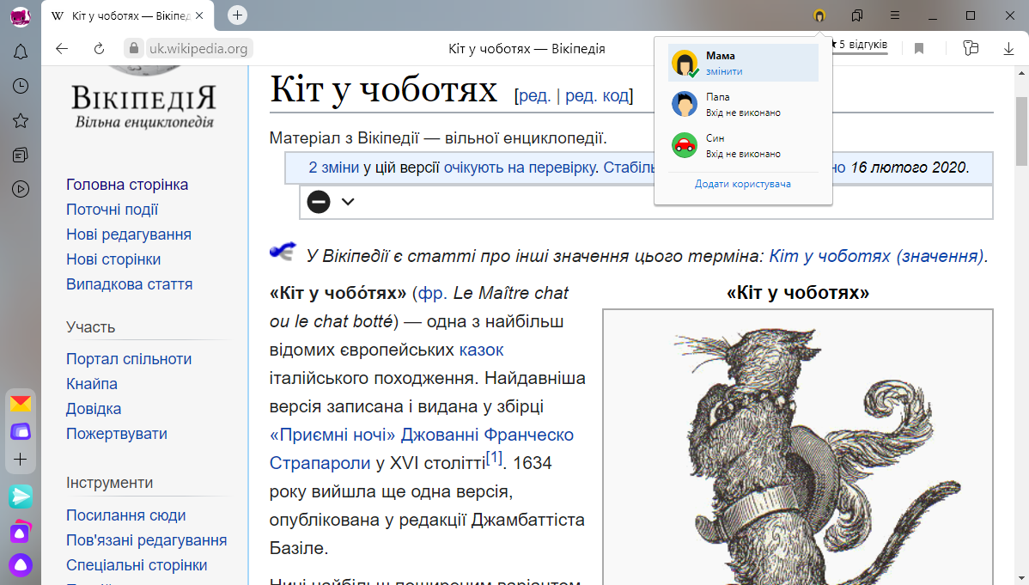Launch Alice voice assistant icon
1029x585 pixels.
pos(21,564)
